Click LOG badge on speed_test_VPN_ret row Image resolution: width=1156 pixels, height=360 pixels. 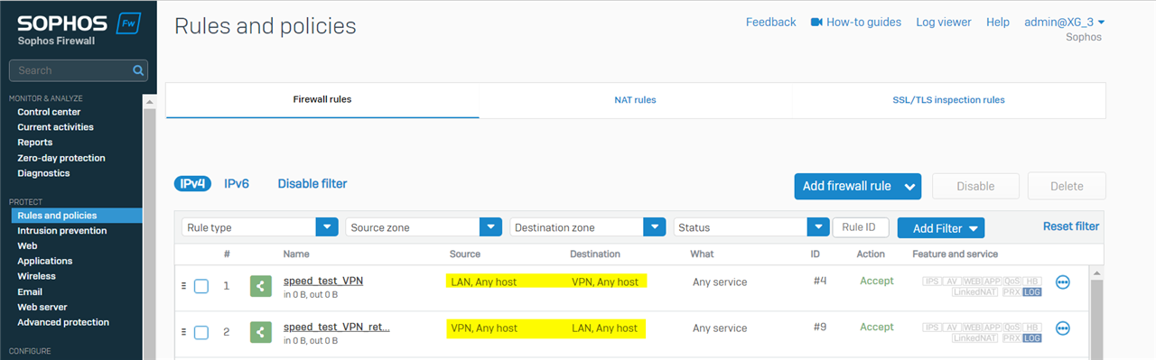coord(1031,338)
